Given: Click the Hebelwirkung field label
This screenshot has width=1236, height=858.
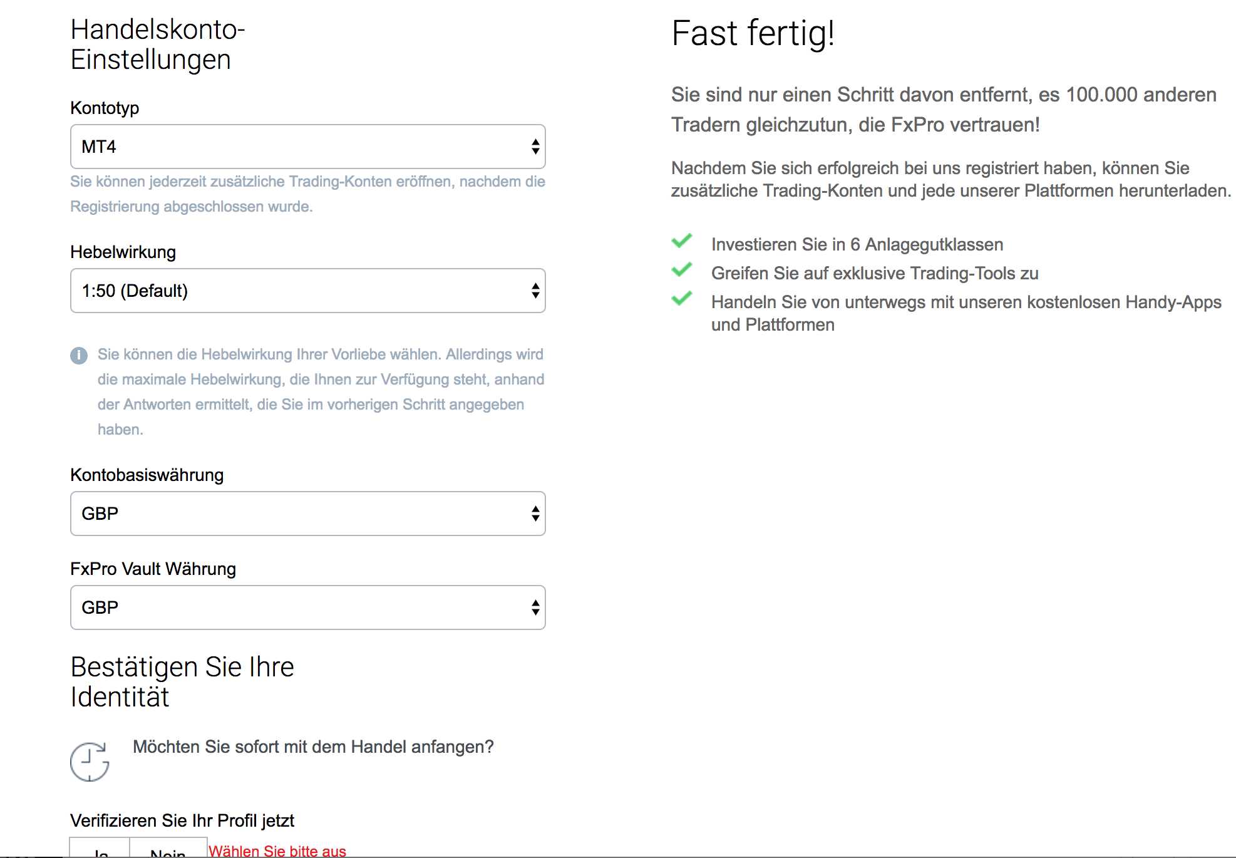Looking at the screenshot, I should [123, 252].
